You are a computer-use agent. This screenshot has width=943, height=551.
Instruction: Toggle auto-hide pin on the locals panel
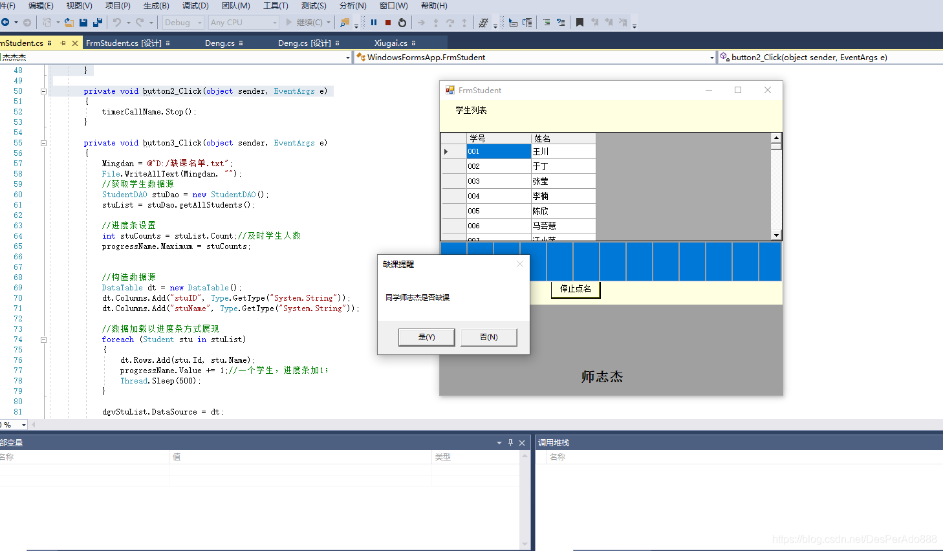[510, 443]
